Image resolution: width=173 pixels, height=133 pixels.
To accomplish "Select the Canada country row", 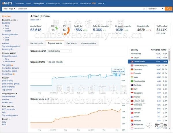I will point(148,73).
